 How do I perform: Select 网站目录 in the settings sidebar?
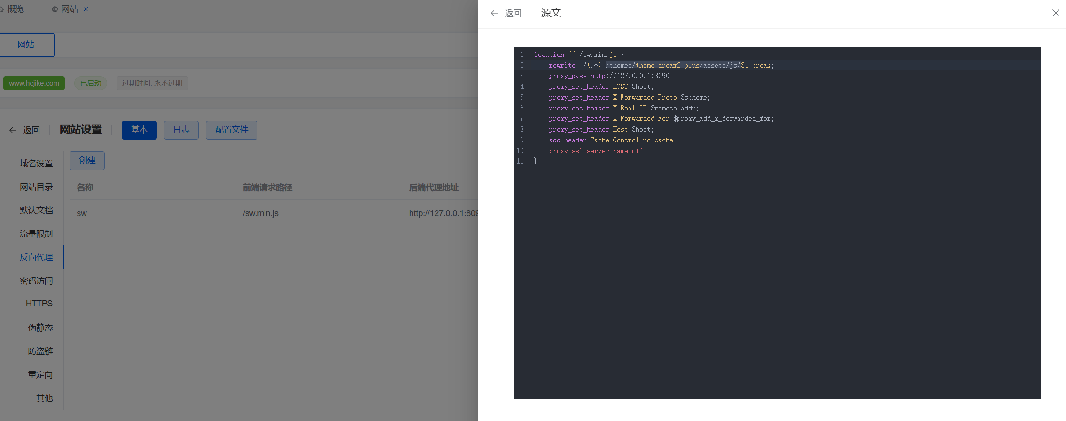coord(36,187)
